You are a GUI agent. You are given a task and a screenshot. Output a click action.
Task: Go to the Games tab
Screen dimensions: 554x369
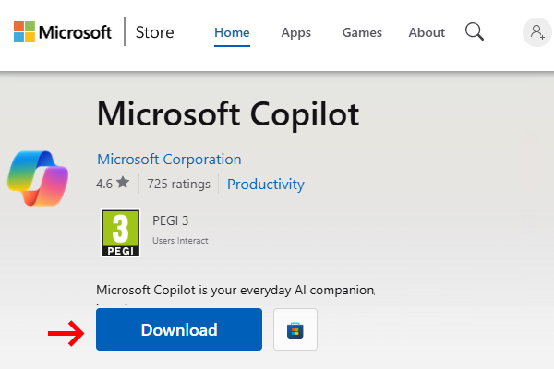pos(362,32)
